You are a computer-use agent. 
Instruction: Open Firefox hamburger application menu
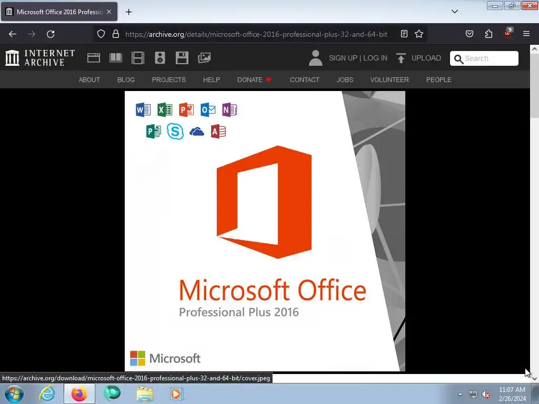(526, 34)
